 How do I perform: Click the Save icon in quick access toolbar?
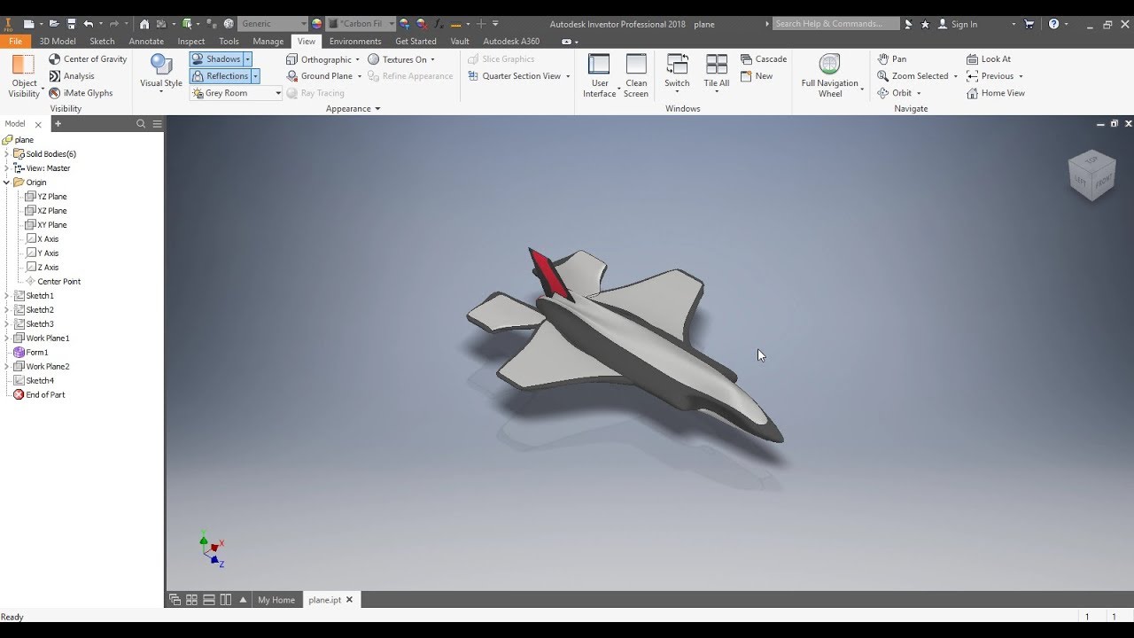pos(72,24)
